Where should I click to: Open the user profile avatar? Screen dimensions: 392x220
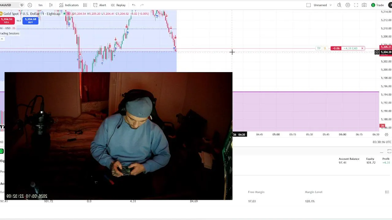[390, 5]
